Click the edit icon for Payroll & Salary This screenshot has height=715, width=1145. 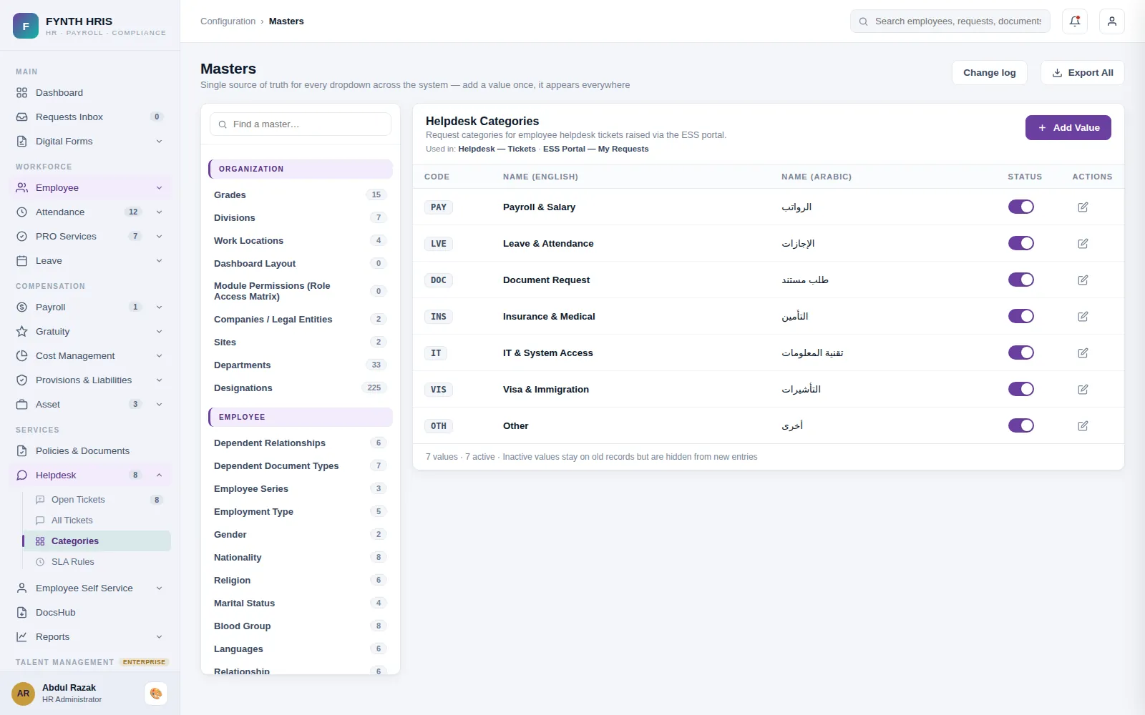pyautogui.click(x=1083, y=207)
